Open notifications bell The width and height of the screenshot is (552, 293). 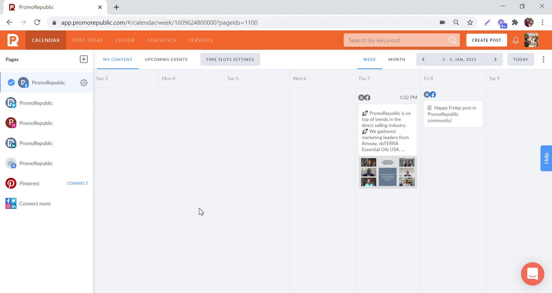(516, 40)
